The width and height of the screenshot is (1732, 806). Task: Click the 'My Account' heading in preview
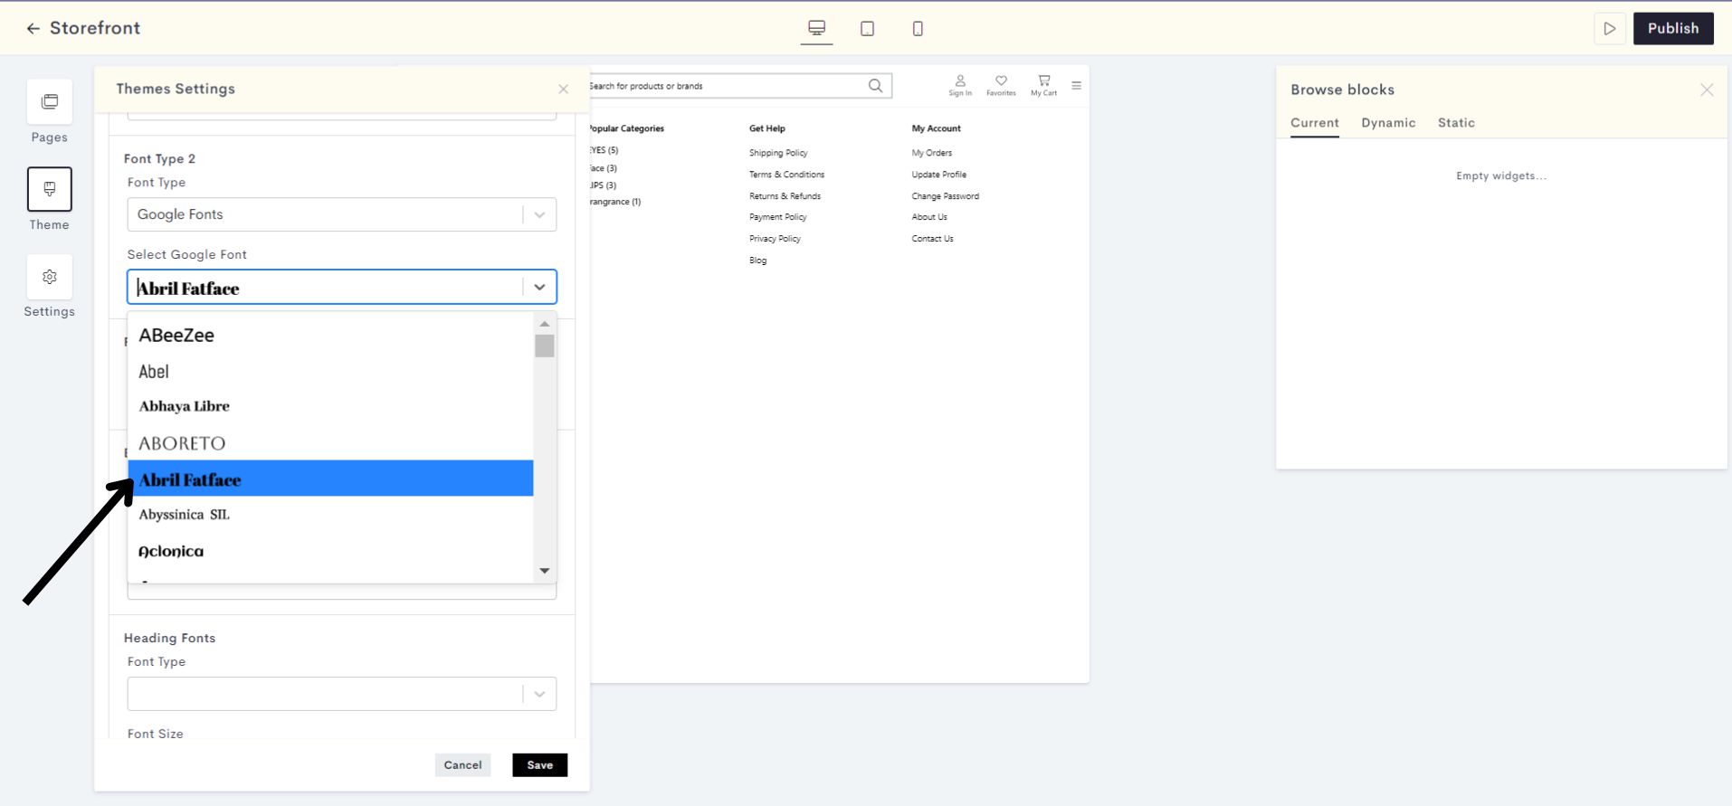936,128
